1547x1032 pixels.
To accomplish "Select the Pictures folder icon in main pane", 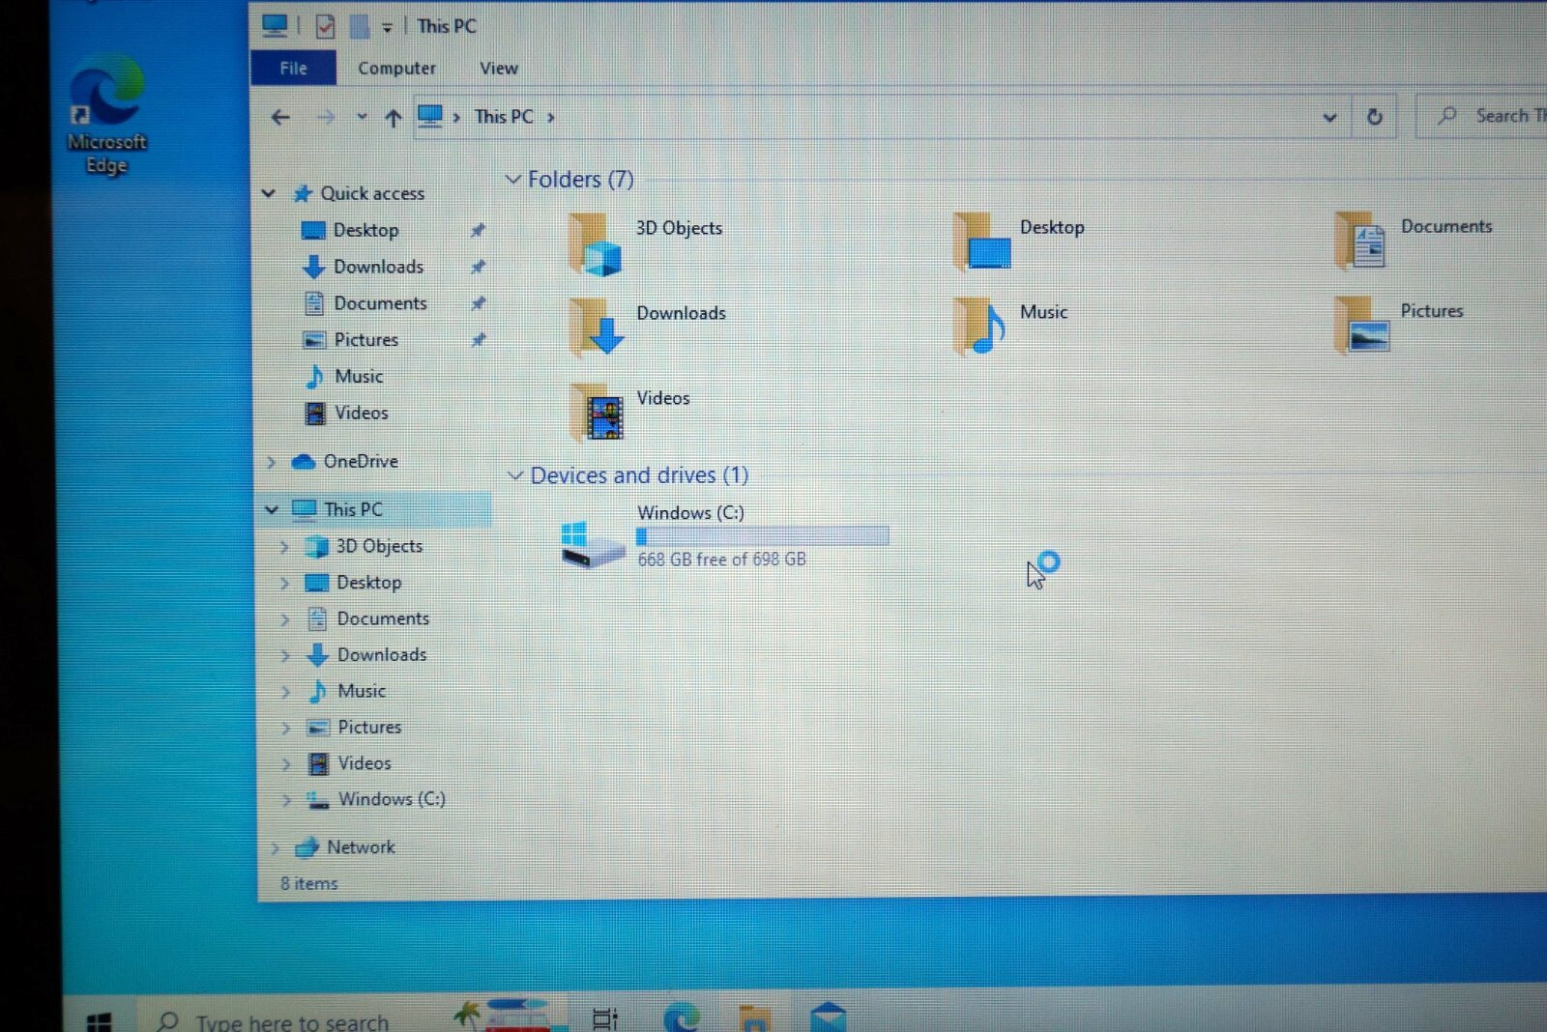I will pos(1362,324).
